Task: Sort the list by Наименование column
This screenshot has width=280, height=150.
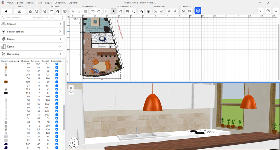Action: [x=10, y=61]
